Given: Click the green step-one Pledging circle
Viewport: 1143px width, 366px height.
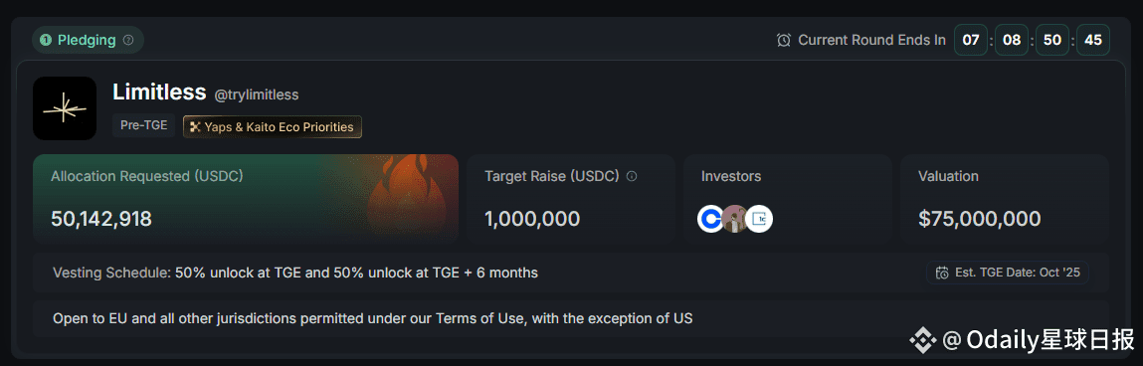Looking at the screenshot, I should (x=45, y=40).
